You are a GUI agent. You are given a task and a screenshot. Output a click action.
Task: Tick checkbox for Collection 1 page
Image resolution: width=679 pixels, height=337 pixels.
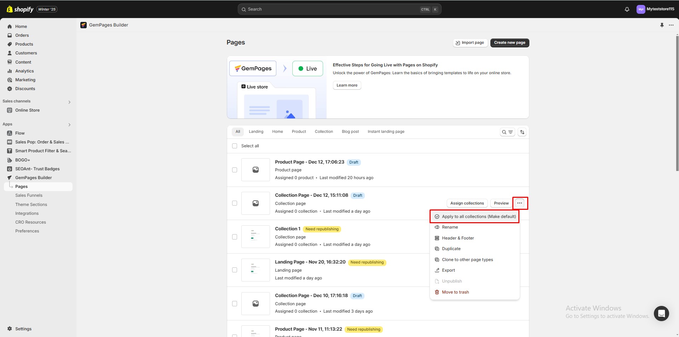(235, 237)
